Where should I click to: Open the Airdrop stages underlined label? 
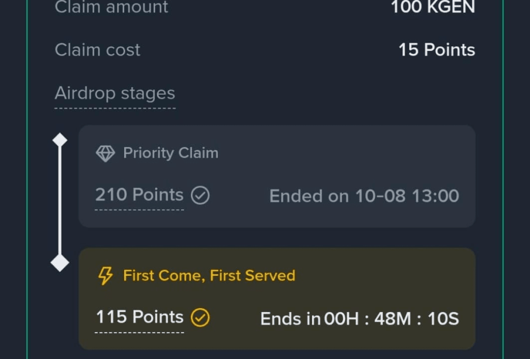pos(115,94)
